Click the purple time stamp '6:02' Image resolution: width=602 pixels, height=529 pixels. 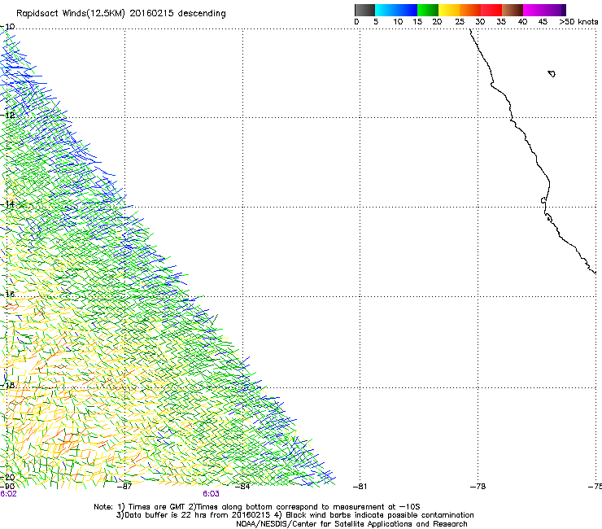point(8,494)
